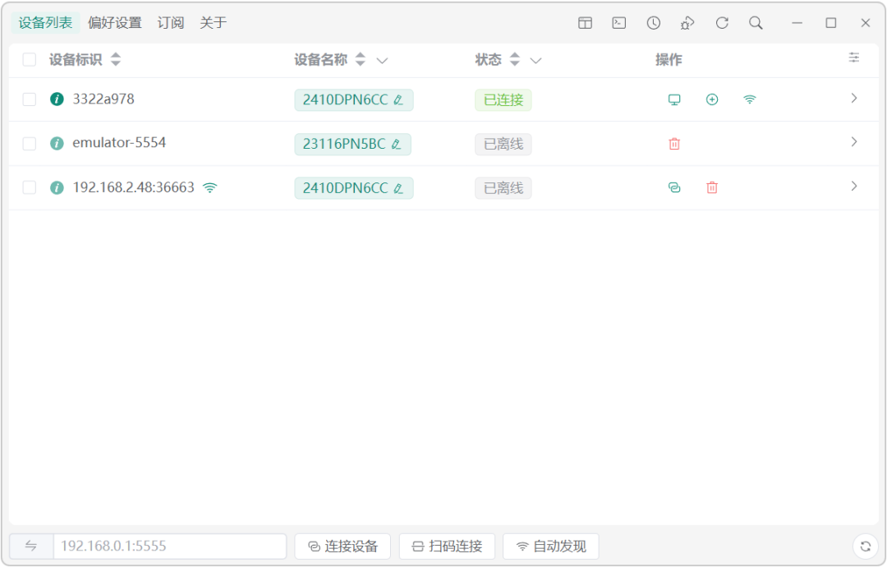Viewport: 887px width, 567px height.
Task: Click the plus circle icon for 3322a978
Action: pyautogui.click(x=712, y=99)
